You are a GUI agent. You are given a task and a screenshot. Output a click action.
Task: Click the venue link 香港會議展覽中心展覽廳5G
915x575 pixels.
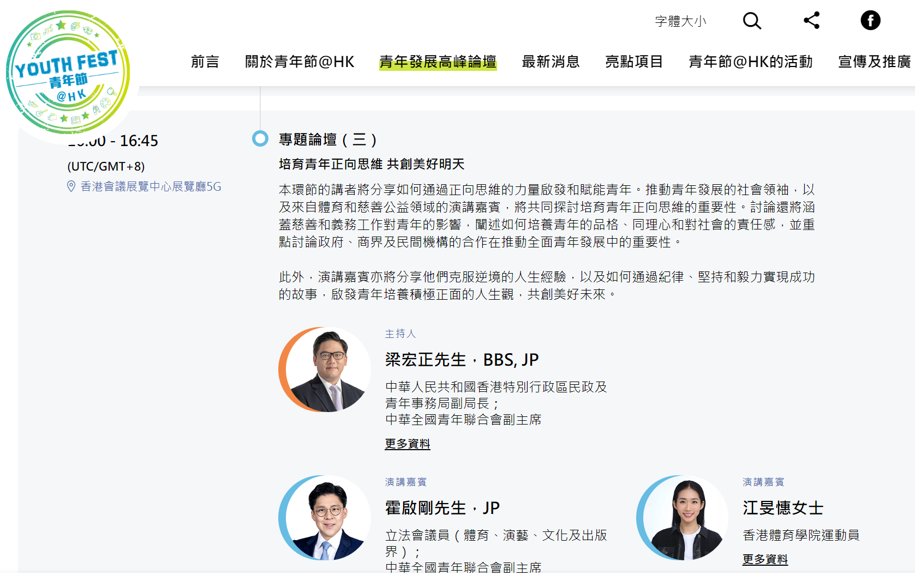[151, 186]
